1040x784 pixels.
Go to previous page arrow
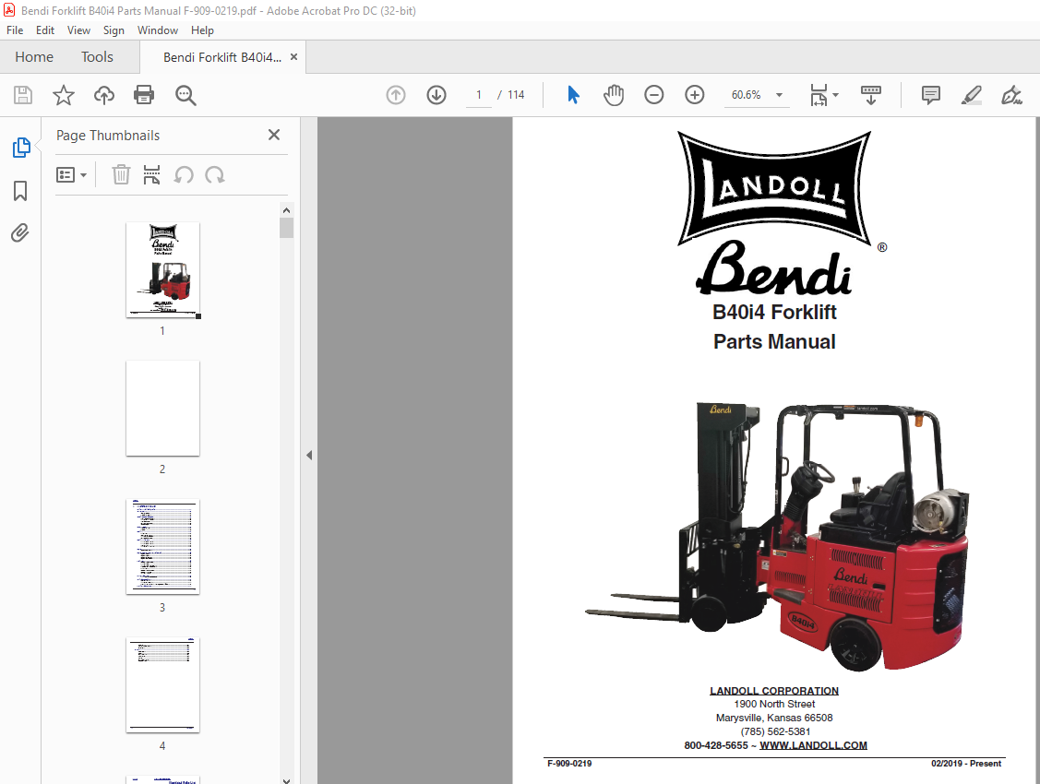pyautogui.click(x=396, y=95)
